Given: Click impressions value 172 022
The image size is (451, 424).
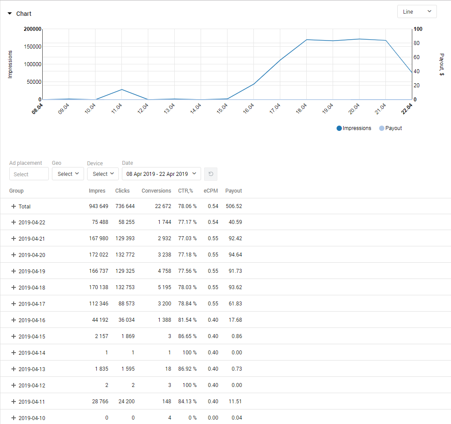Looking at the screenshot, I should pyautogui.click(x=99, y=255).
